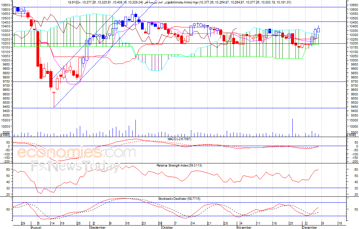The image size is (359, 229).
Task: Select the last blue candlestick in December
Action: click(318, 30)
